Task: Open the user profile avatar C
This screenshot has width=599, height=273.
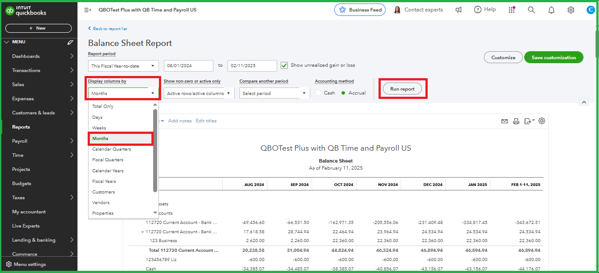Action: 591,10
